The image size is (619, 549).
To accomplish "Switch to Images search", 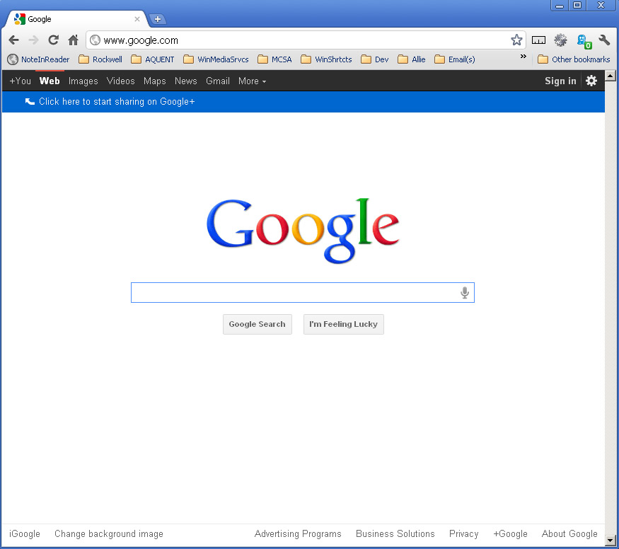I will click(x=83, y=81).
